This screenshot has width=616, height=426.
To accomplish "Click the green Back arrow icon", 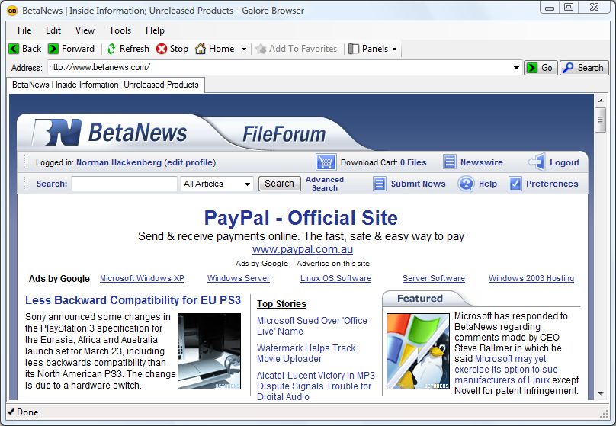I will click(x=14, y=49).
